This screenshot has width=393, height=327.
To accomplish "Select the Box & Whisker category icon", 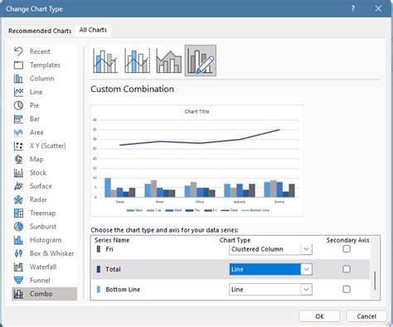I will [18, 253].
